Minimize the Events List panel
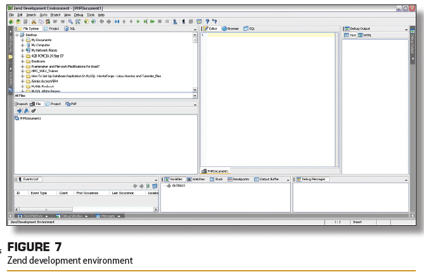The width and height of the screenshot is (424, 272). 156,180
